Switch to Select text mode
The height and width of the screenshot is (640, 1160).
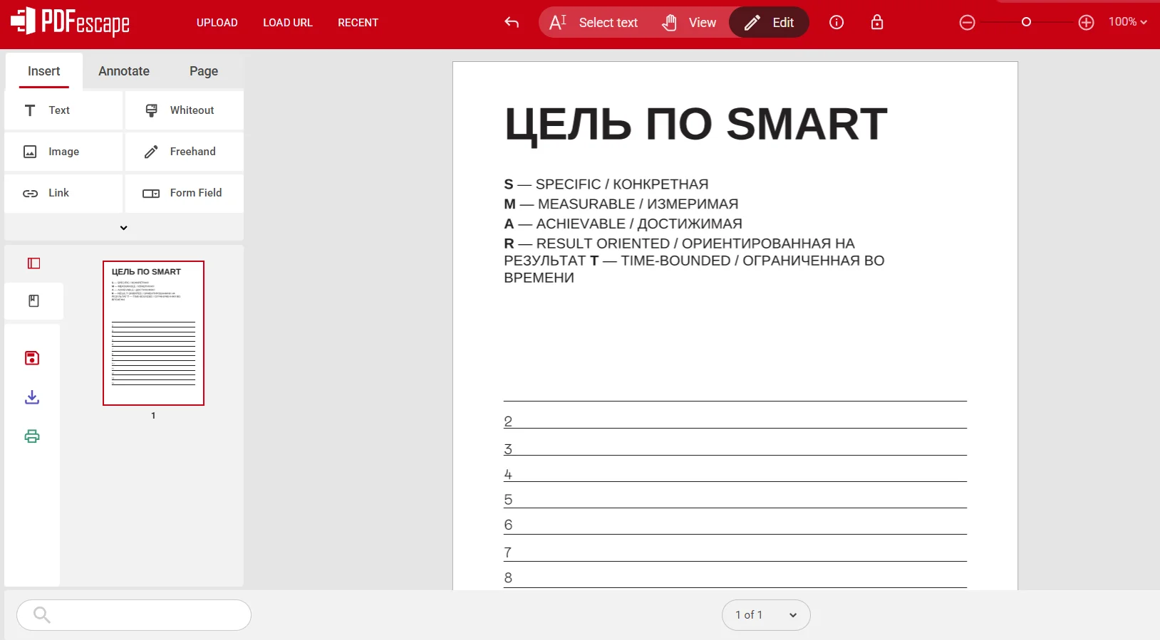pyautogui.click(x=594, y=23)
